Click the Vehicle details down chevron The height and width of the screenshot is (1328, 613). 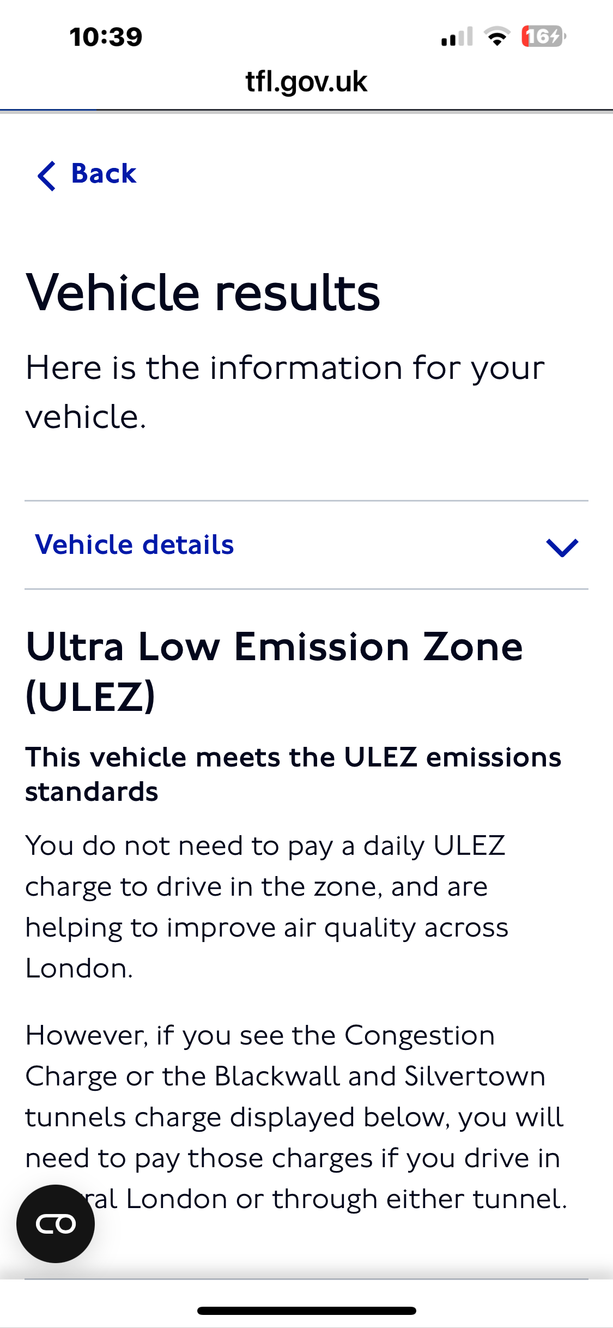[x=562, y=547]
